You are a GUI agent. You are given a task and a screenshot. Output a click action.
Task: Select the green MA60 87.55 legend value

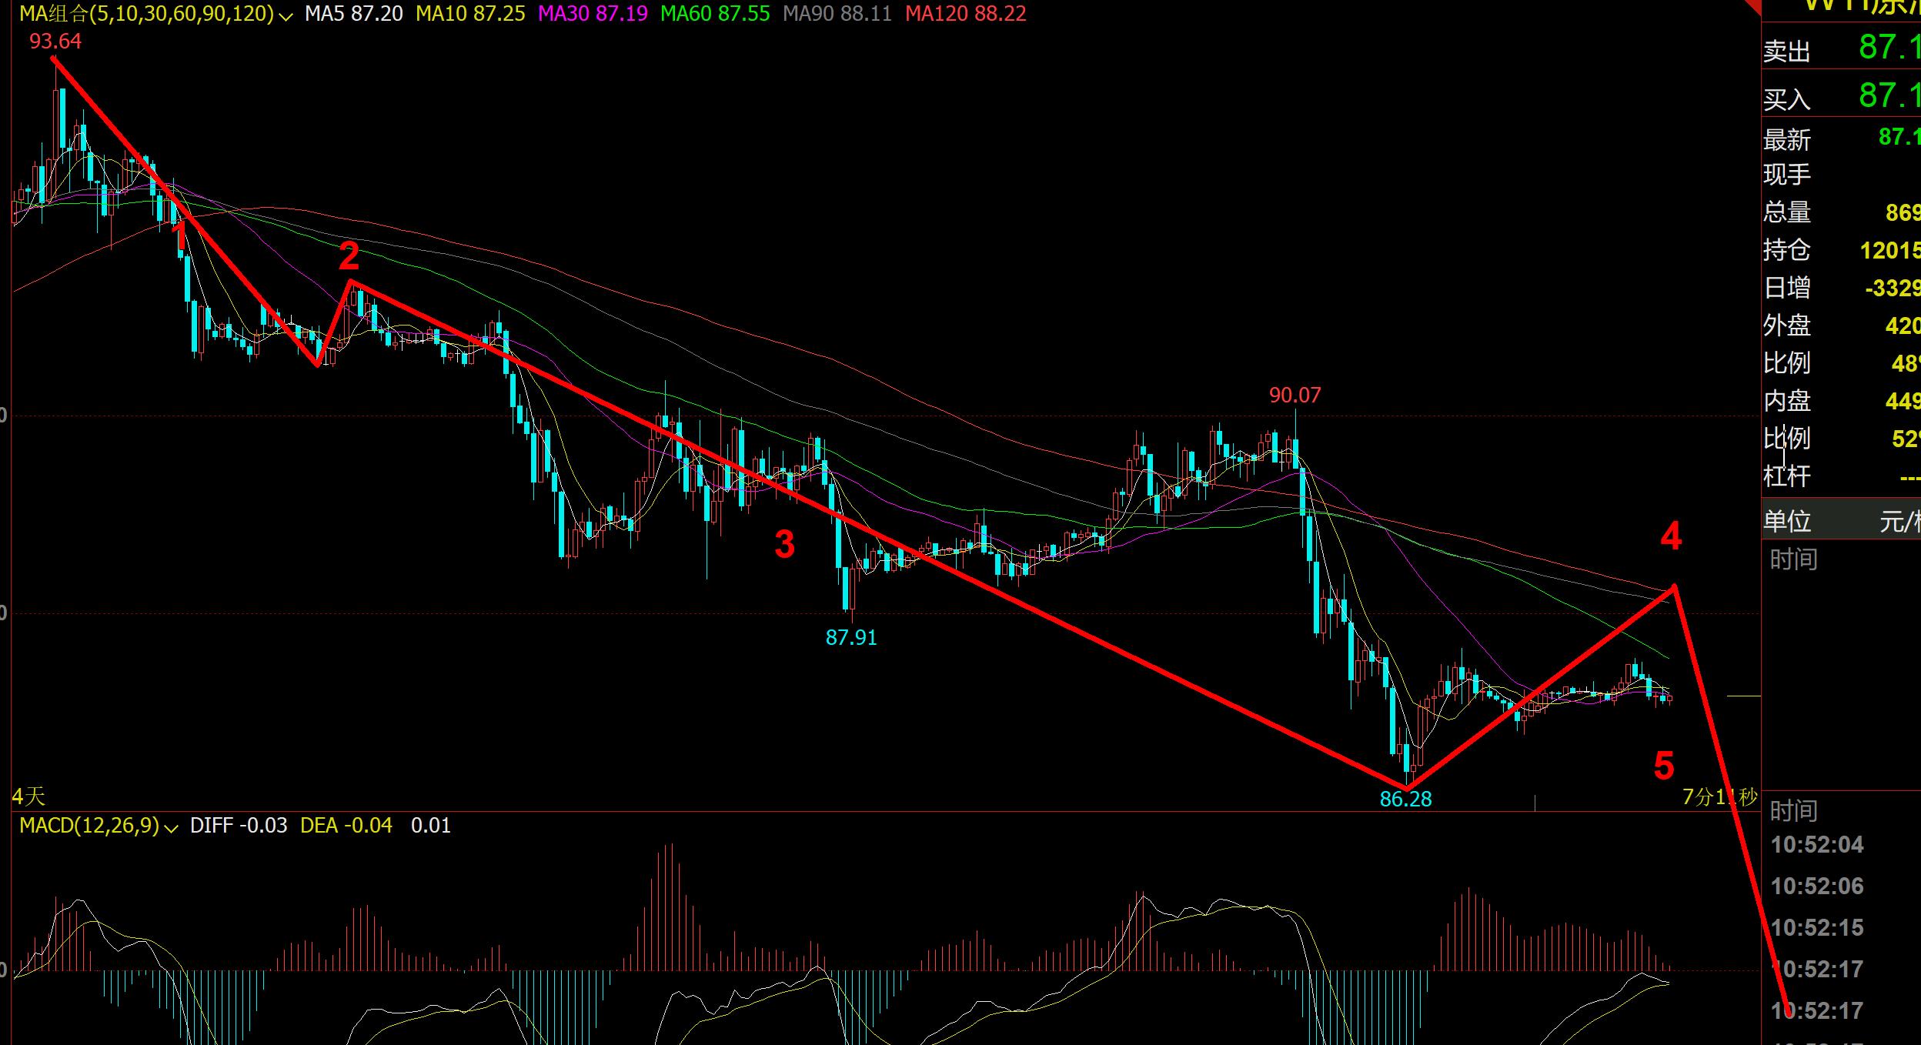point(715,14)
